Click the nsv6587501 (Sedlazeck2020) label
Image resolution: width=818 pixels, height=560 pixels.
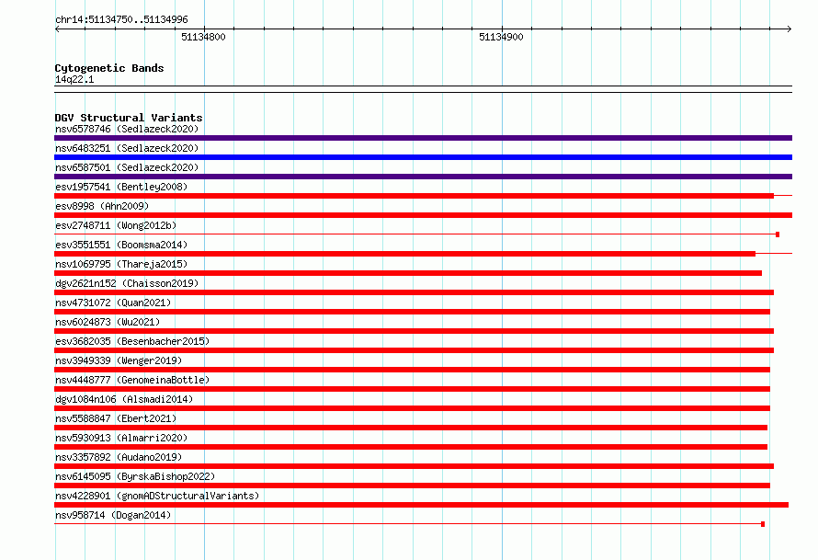tap(127, 167)
